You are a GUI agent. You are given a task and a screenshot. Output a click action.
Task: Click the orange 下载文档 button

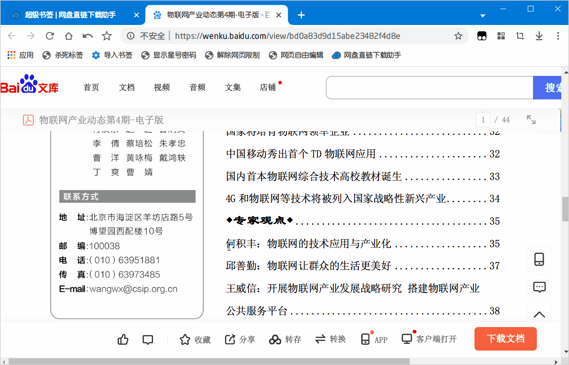(506, 339)
